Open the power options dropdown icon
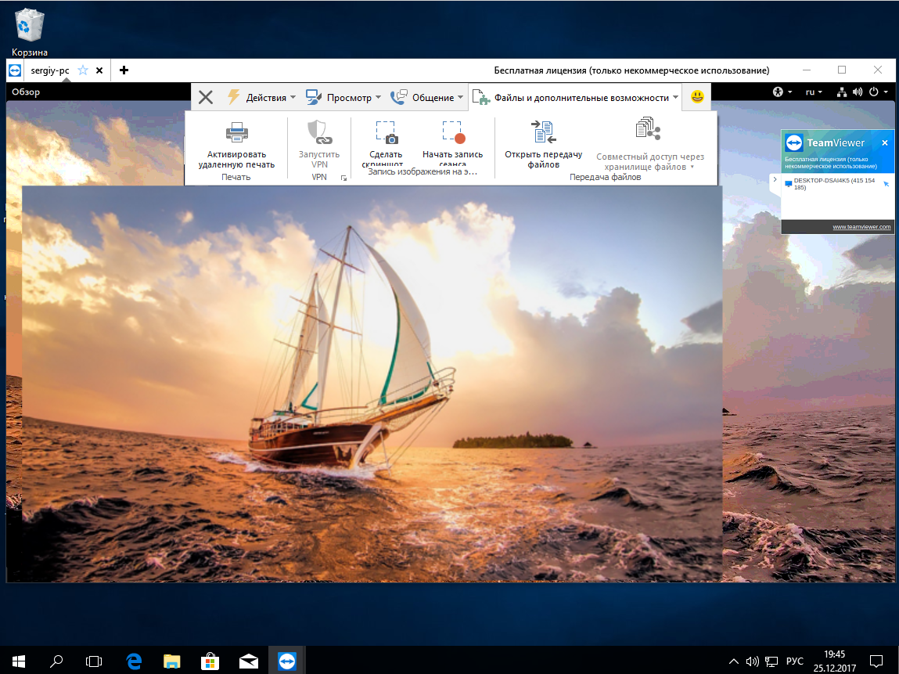The width and height of the screenshot is (899, 674). [x=878, y=92]
